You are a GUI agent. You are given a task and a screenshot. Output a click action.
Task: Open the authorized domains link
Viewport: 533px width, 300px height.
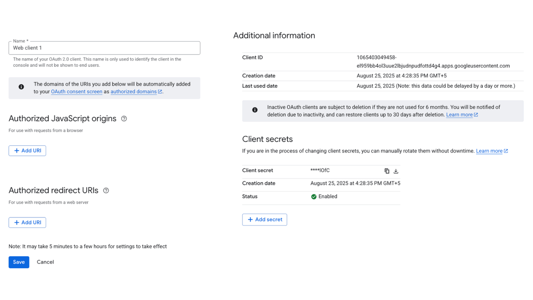point(134,91)
